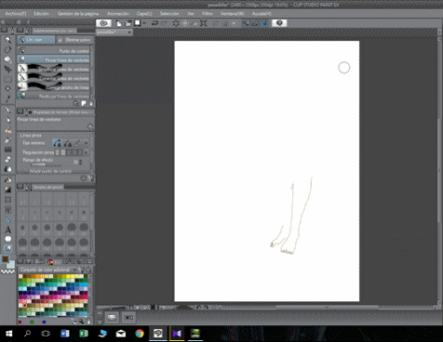Choose Corregir ancho de línea sub tool
Screen dimensions: 443x342
pos(53,87)
